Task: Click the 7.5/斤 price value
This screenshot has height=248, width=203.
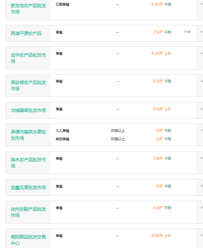Action: point(158,32)
